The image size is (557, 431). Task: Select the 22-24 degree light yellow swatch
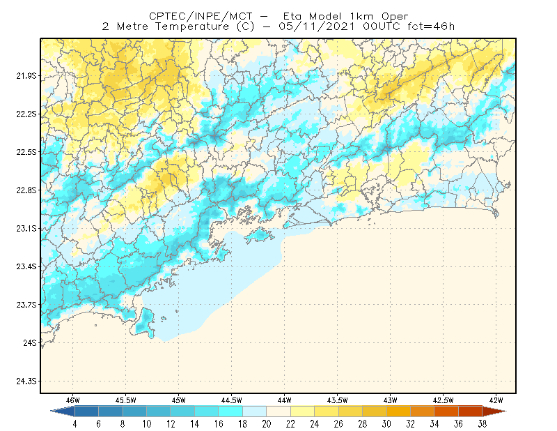click(302, 411)
